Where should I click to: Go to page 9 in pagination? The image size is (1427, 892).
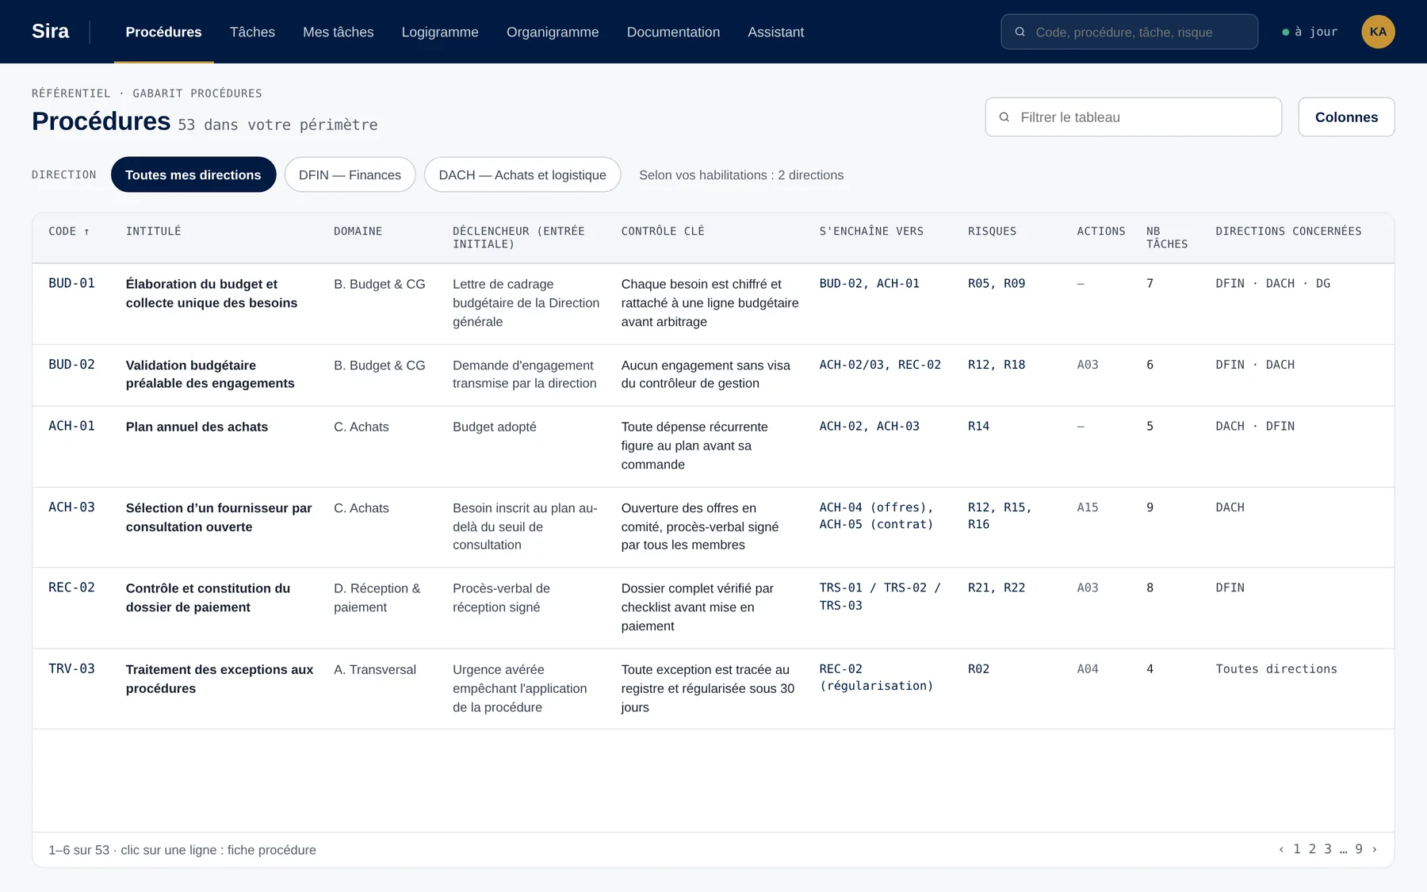tap(1359, 849)
